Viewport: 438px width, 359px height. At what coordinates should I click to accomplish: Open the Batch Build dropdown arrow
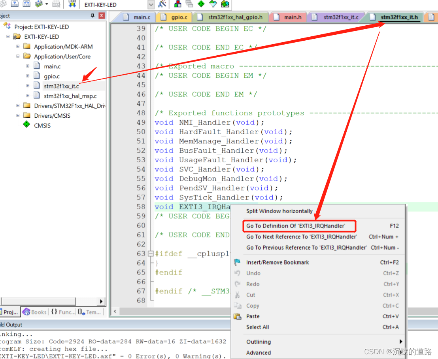click(47, 4)
